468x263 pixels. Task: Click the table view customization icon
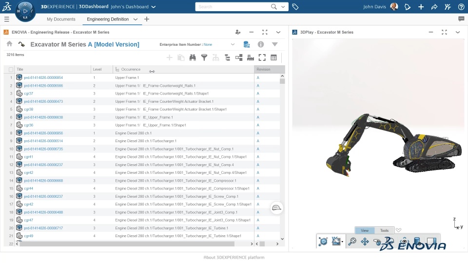pos(273,57)
